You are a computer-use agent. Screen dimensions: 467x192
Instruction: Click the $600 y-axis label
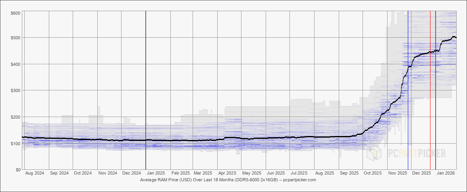pyautogui.click(x=16, y=13)
